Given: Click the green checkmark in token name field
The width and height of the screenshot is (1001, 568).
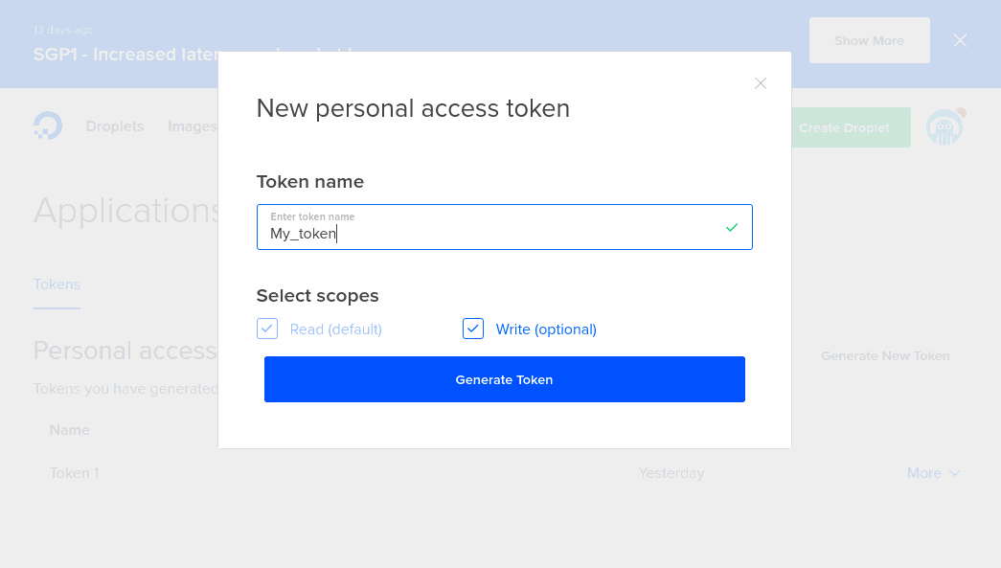Looking at the screenshot, I should point(732,227).
